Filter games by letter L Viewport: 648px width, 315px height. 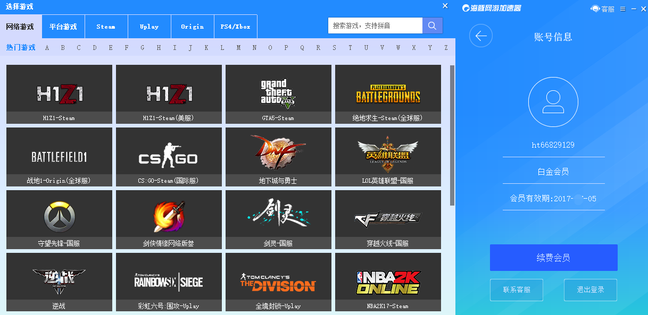[222, 48]
